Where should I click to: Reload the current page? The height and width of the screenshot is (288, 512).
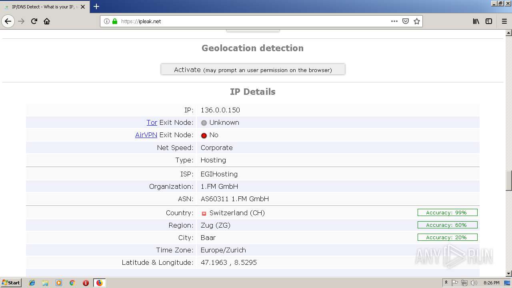click(x=34, y=21)
